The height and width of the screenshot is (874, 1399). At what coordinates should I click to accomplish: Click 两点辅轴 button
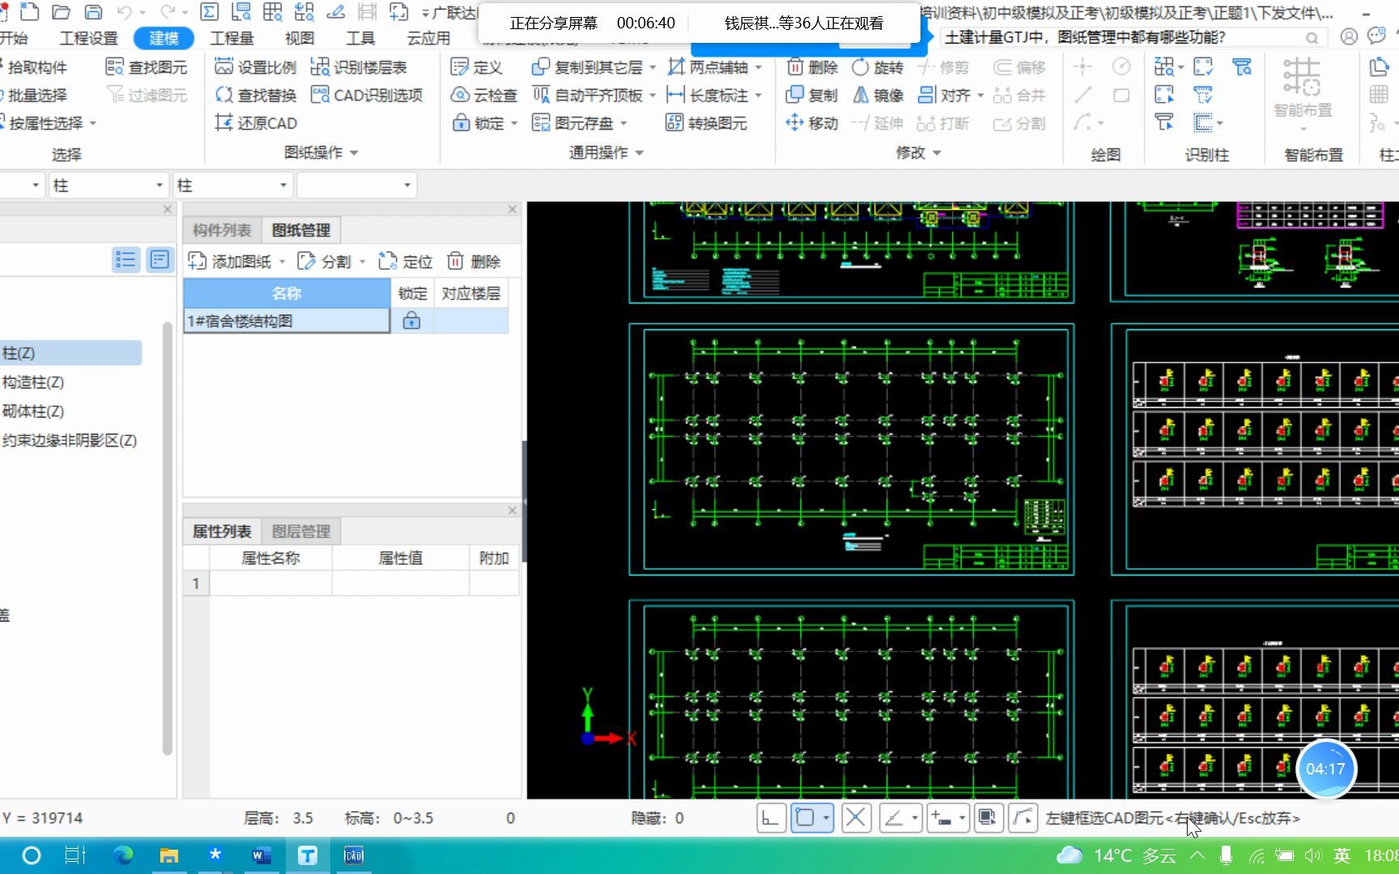707,67
